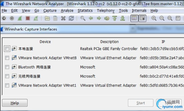Open the Analyze menu
Image resolution: width=184 pixels, height=111 pixels.
[x=67, y=11]
